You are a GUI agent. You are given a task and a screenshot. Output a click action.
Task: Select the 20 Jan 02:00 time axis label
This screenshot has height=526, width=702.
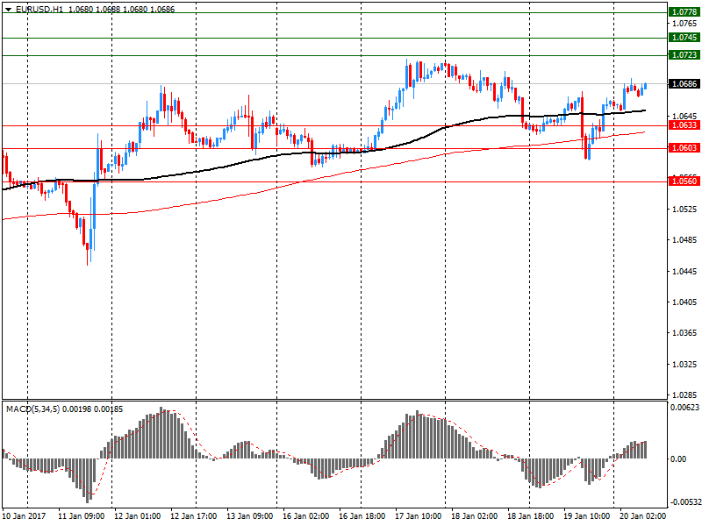pos(642,516)
